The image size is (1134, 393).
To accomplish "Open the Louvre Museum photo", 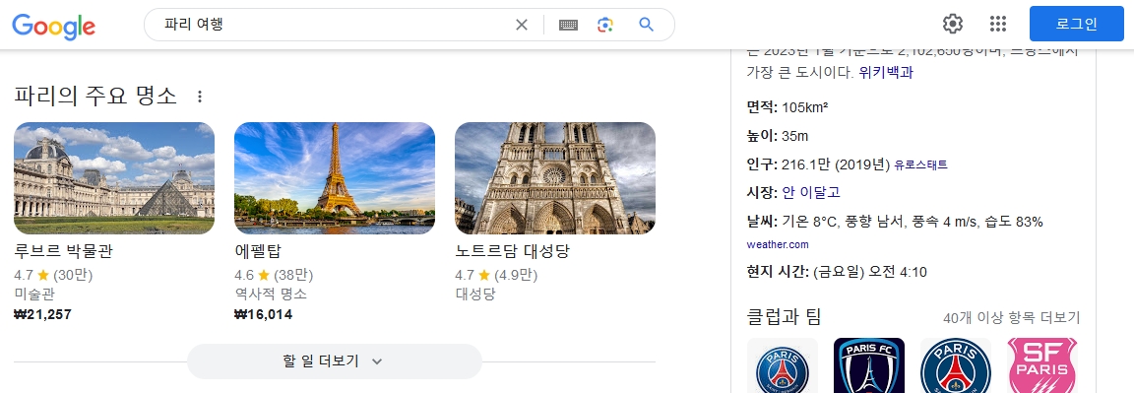I will [114, 178].
